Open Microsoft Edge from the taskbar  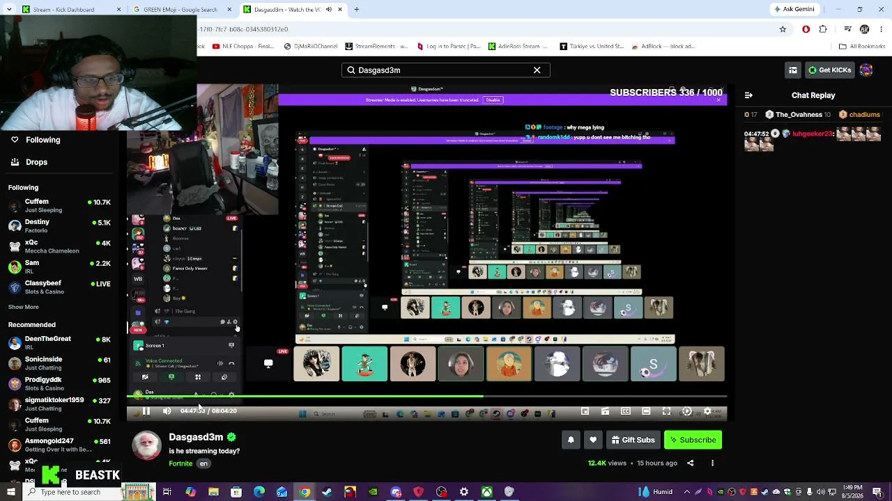(259, 492)
